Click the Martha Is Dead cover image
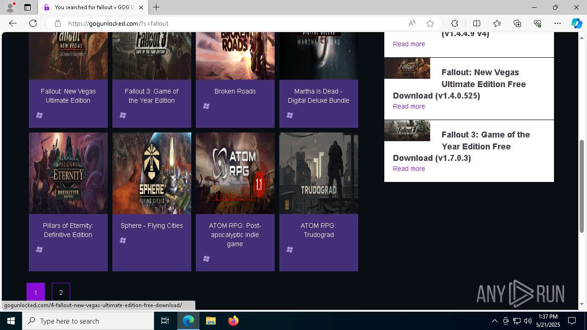Image resolution: width=587 pixels, height=330 pixels. (x=319, y=56)
